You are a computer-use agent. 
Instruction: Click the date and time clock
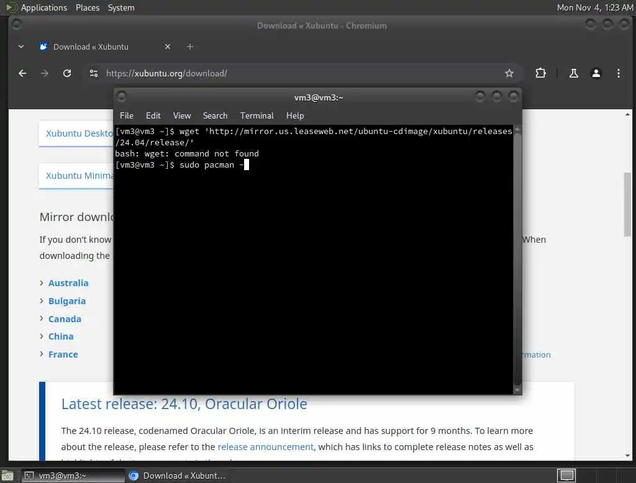594,7
